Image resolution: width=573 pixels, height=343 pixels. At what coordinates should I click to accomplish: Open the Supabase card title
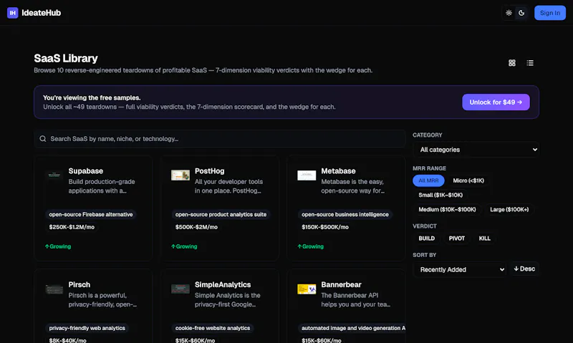(x=85, y=171)
